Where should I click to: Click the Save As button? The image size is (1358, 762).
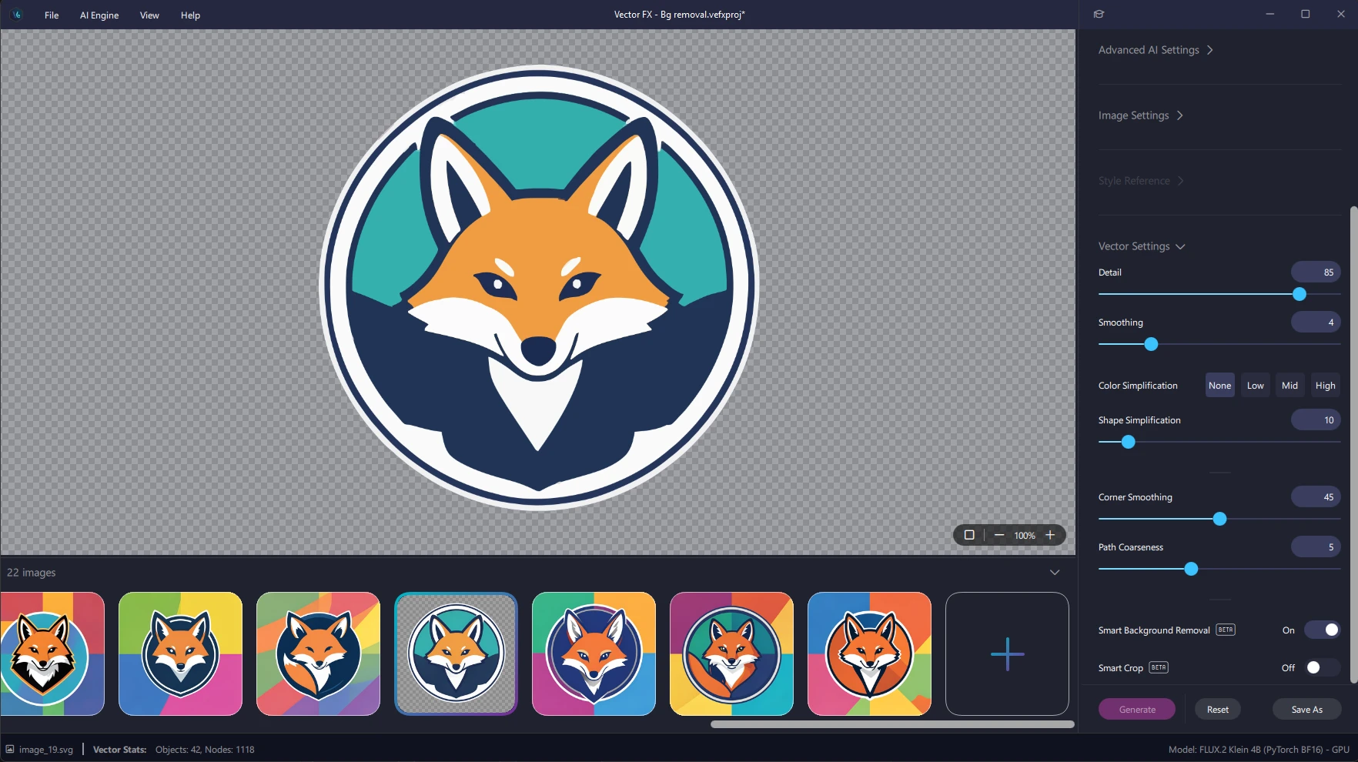click(1306, 709)
